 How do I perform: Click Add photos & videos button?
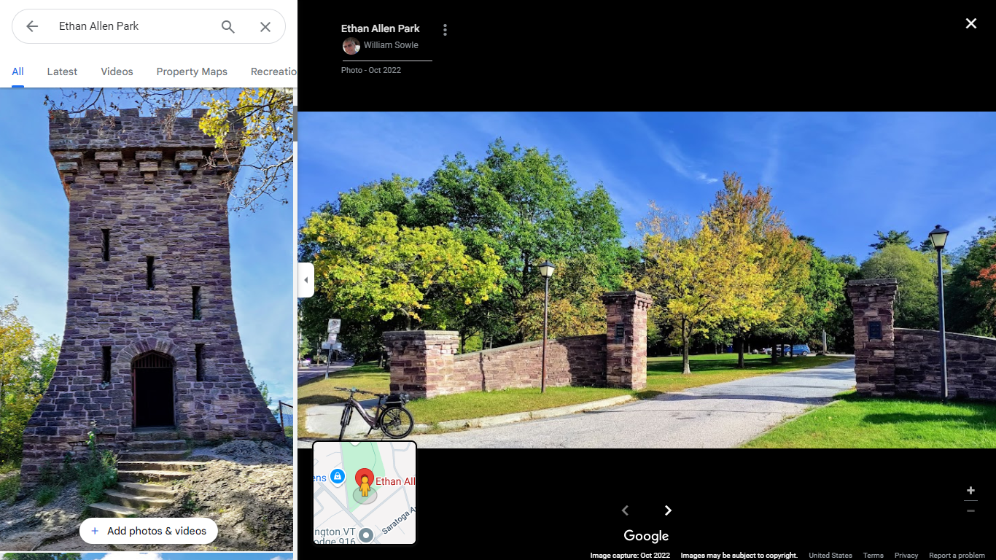149,531
